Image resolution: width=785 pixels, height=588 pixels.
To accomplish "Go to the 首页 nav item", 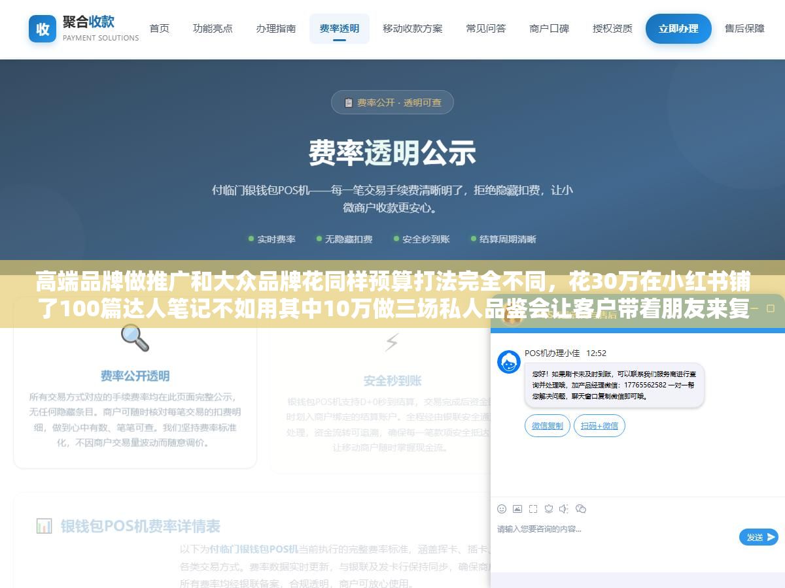I will pyautogui.click(x=160, y=29).
